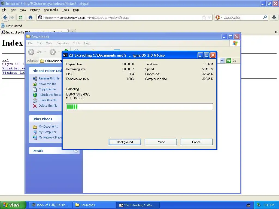The width and height of the screenshot is (279, 209).
Task: Click Copy this file task
Action: click(47, 89)
